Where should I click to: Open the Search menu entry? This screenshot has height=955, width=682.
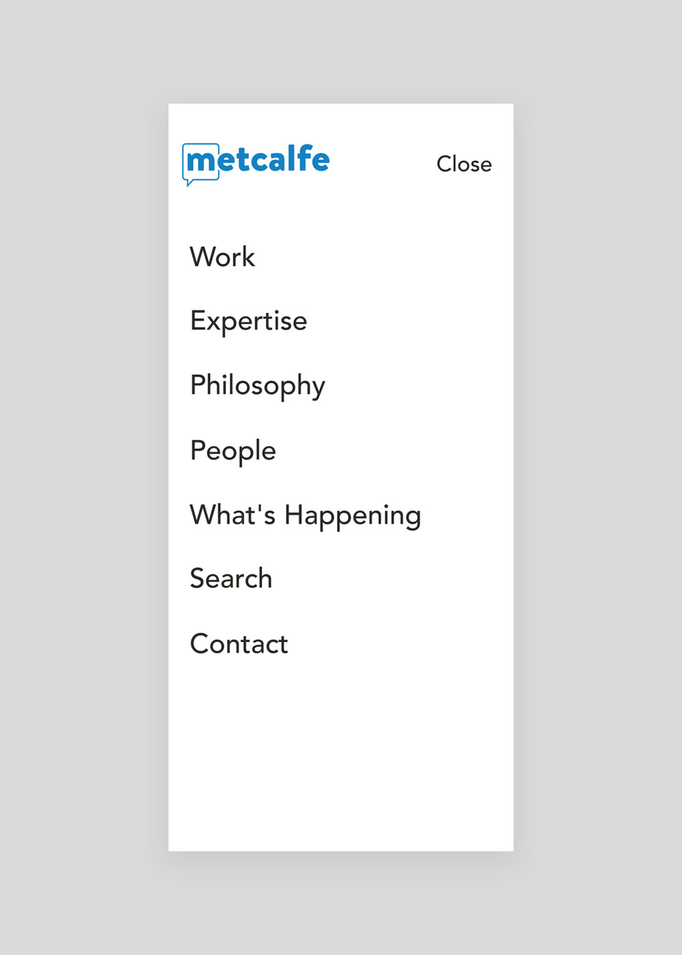coord(231,578)
